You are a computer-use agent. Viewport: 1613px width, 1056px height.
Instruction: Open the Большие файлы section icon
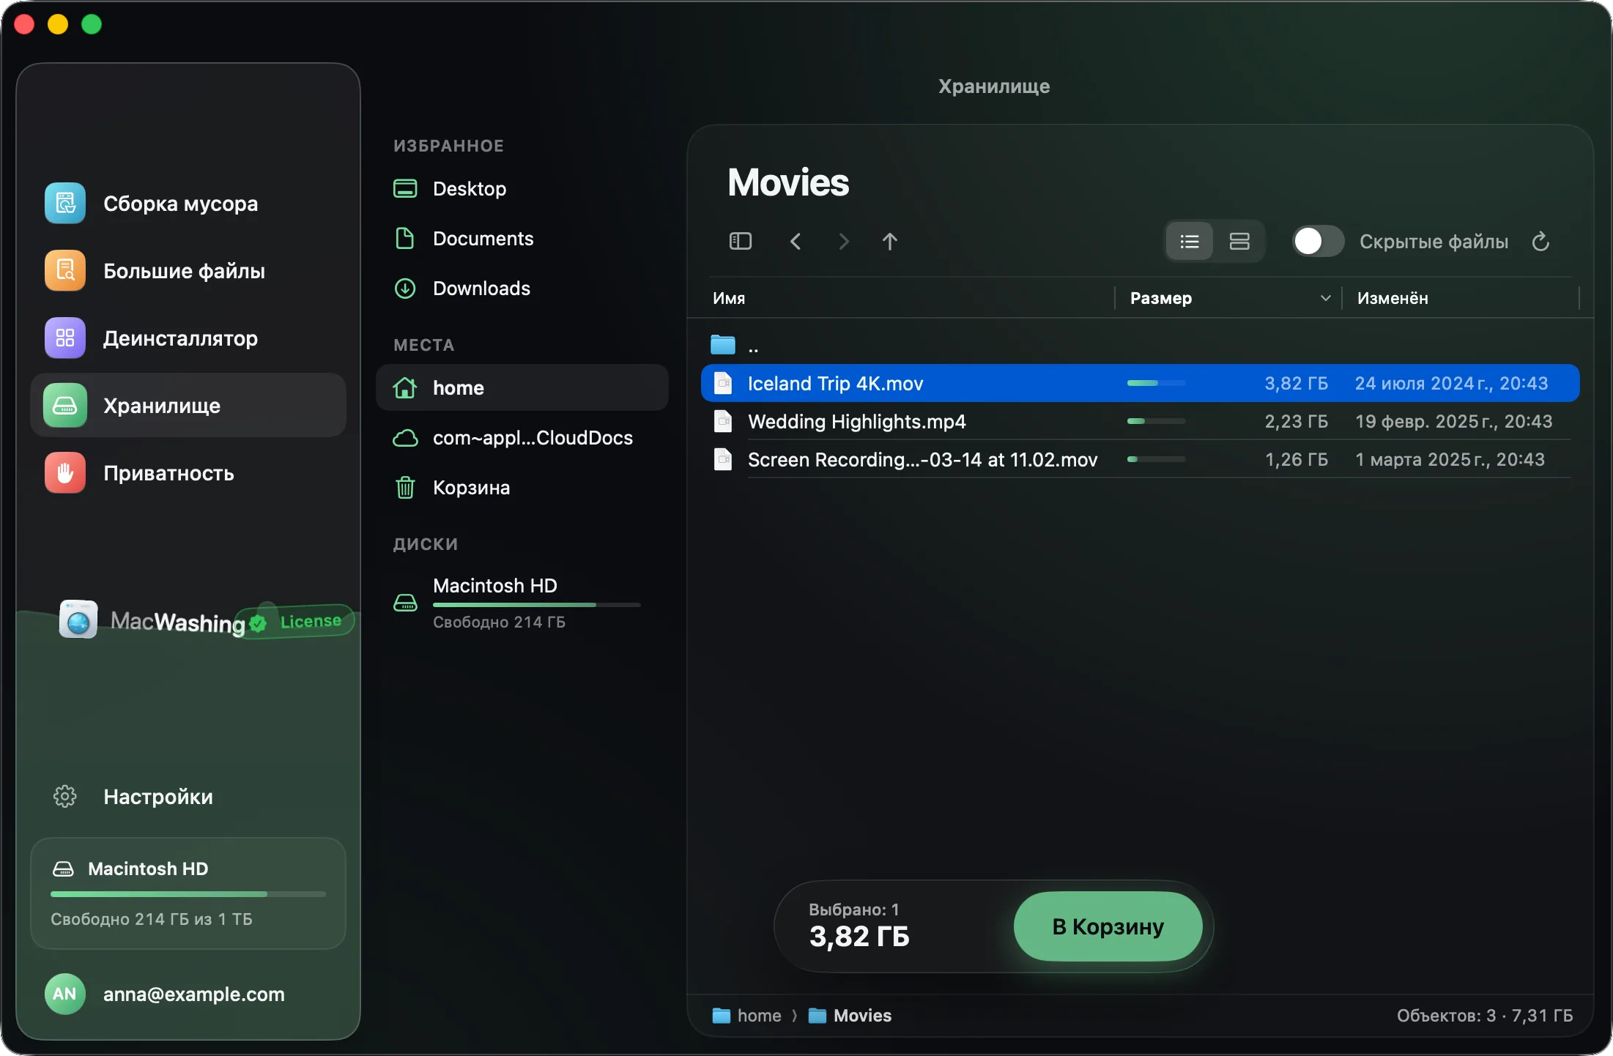[65, 270]
